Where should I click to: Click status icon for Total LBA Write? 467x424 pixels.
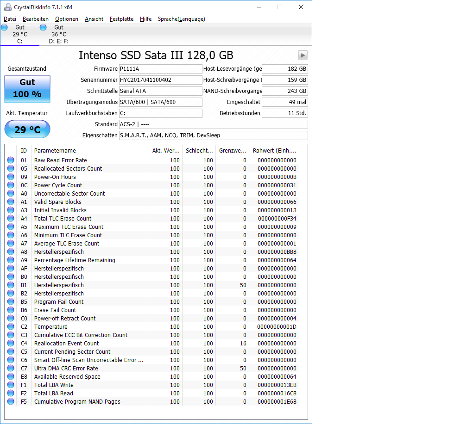pos(11,385)
